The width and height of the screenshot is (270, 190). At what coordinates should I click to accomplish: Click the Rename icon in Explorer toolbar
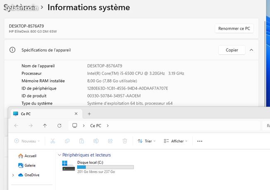(x=96, y=141)
